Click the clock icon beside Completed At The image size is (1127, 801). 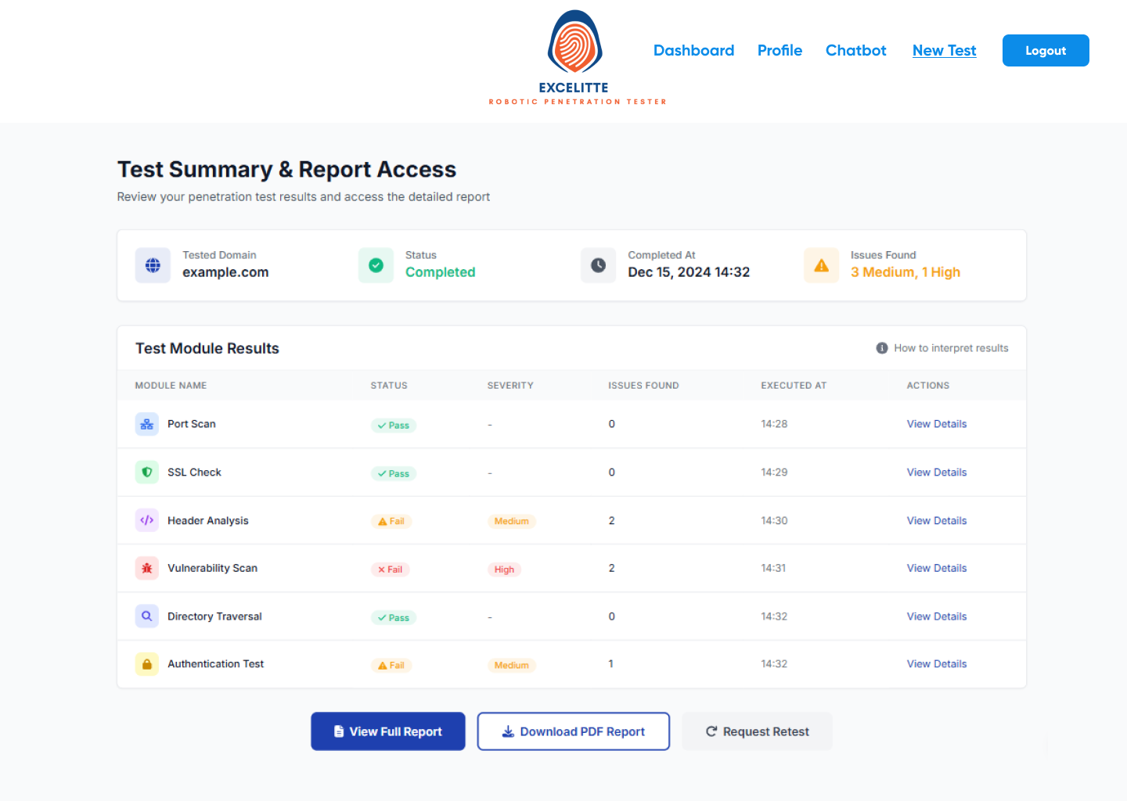tap(598, 265)
